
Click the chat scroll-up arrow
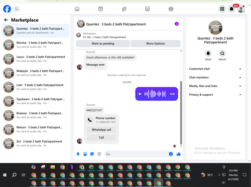(181, 51)
